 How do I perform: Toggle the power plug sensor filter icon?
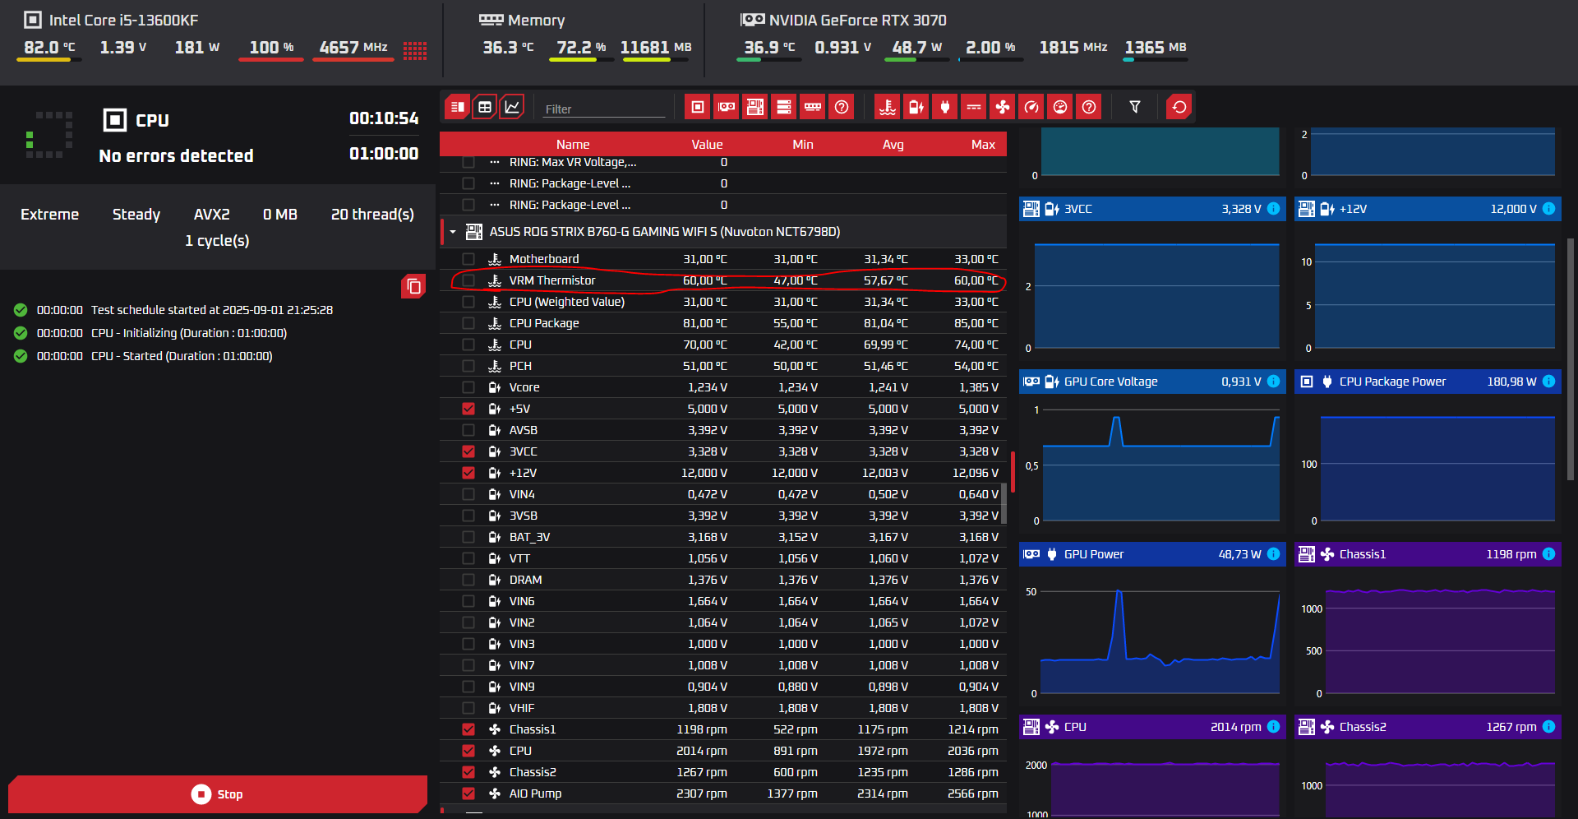pyautogui.click(x=945, y=107)
